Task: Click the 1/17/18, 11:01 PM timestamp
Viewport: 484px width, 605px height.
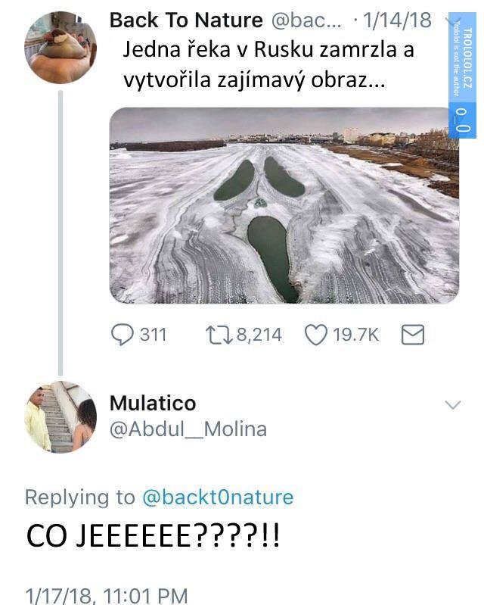Action: [106, 594]
